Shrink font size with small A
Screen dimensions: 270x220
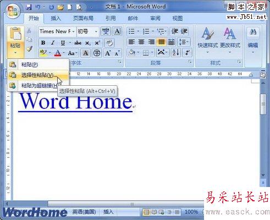[x=117, y=53]
